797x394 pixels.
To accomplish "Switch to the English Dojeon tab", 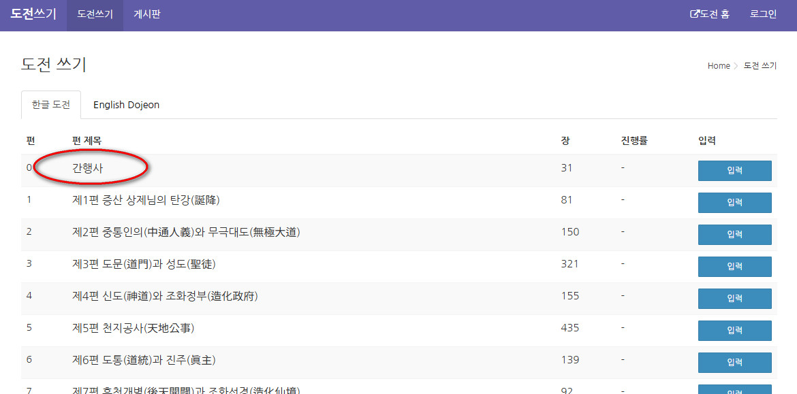I will (x=126, y=105).
